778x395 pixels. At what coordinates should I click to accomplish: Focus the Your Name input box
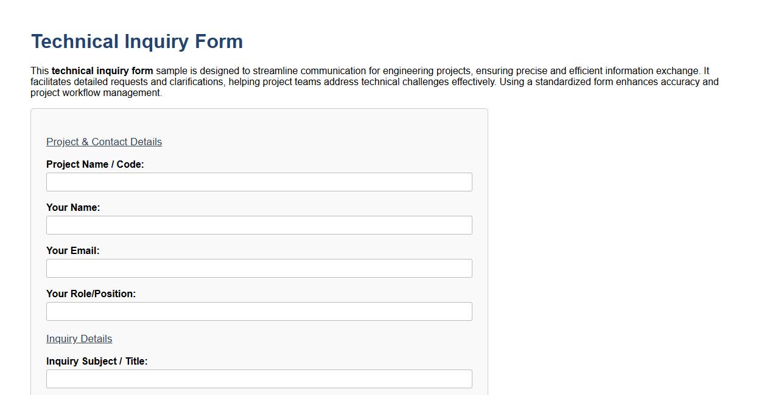click(x=259, y=225)
